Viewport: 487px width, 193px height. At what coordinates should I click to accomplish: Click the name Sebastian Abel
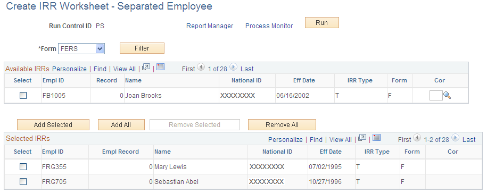(x=176, y=181)
